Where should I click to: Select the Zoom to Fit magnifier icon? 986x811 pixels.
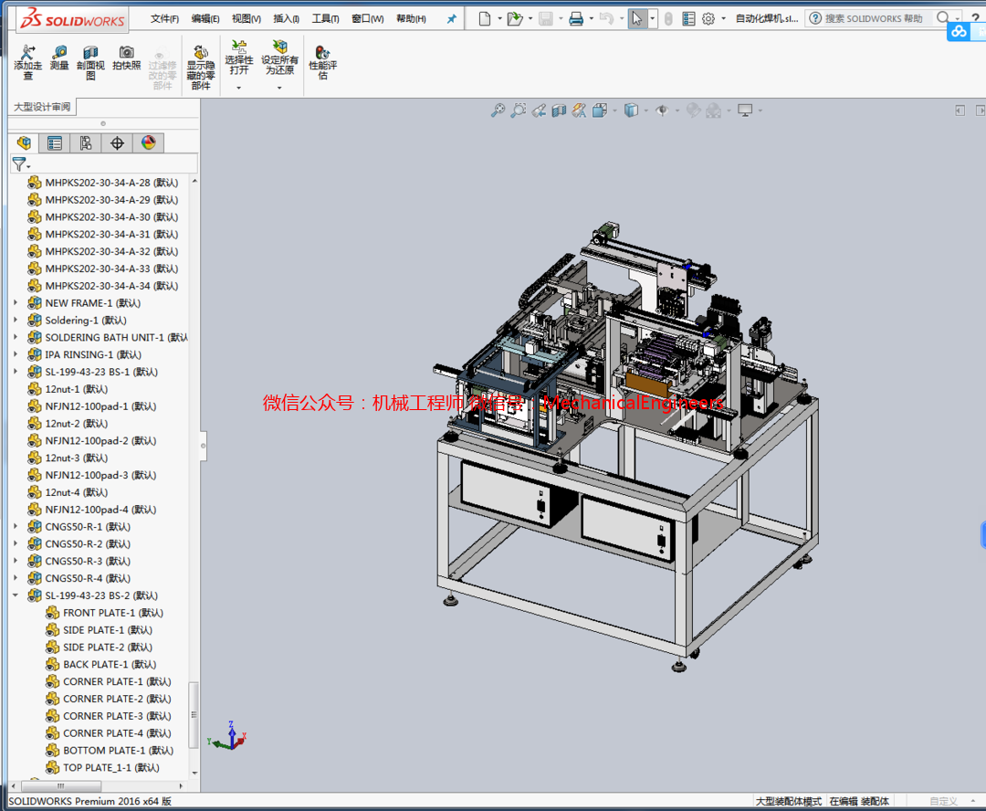pos(498,110)
